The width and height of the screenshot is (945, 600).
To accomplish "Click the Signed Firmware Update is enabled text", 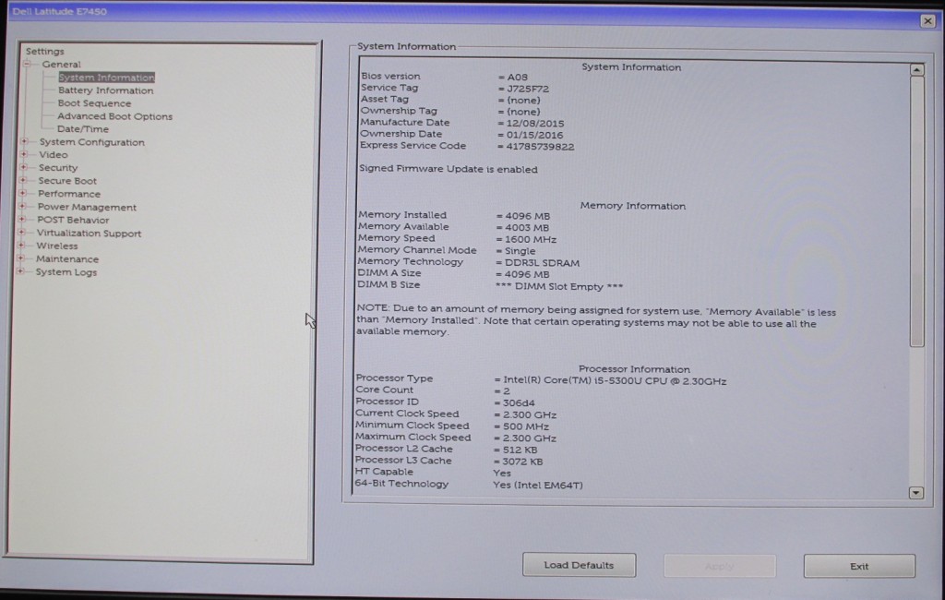I will click(449, 170).
